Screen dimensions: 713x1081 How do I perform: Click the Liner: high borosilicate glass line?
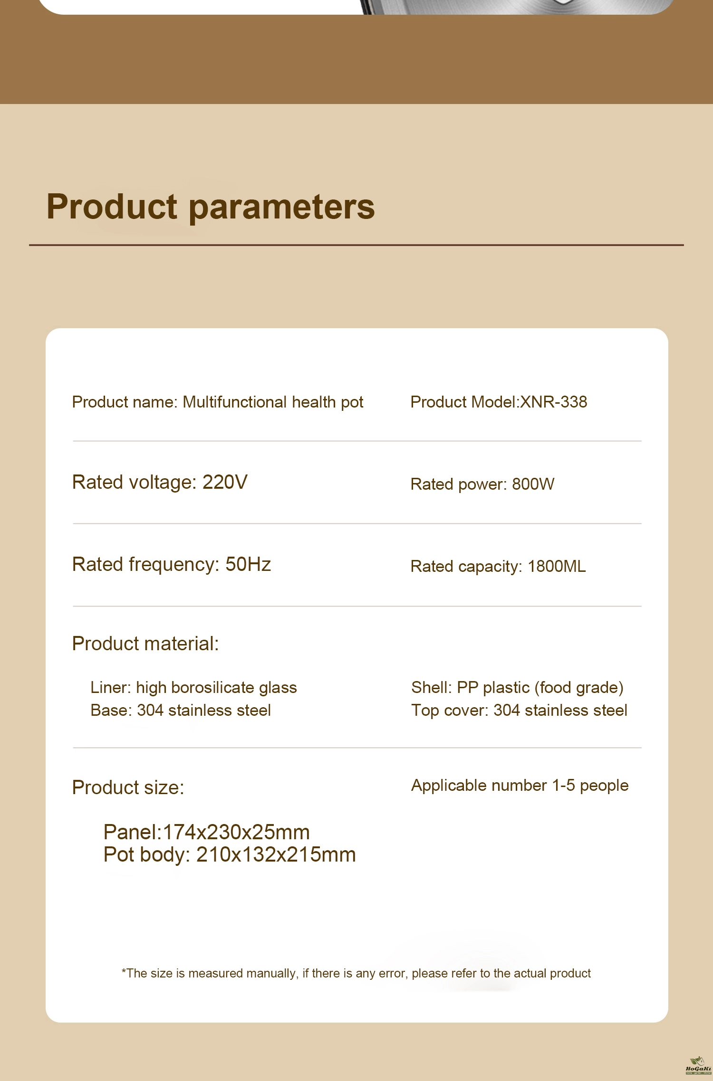(x=193, y=688)
